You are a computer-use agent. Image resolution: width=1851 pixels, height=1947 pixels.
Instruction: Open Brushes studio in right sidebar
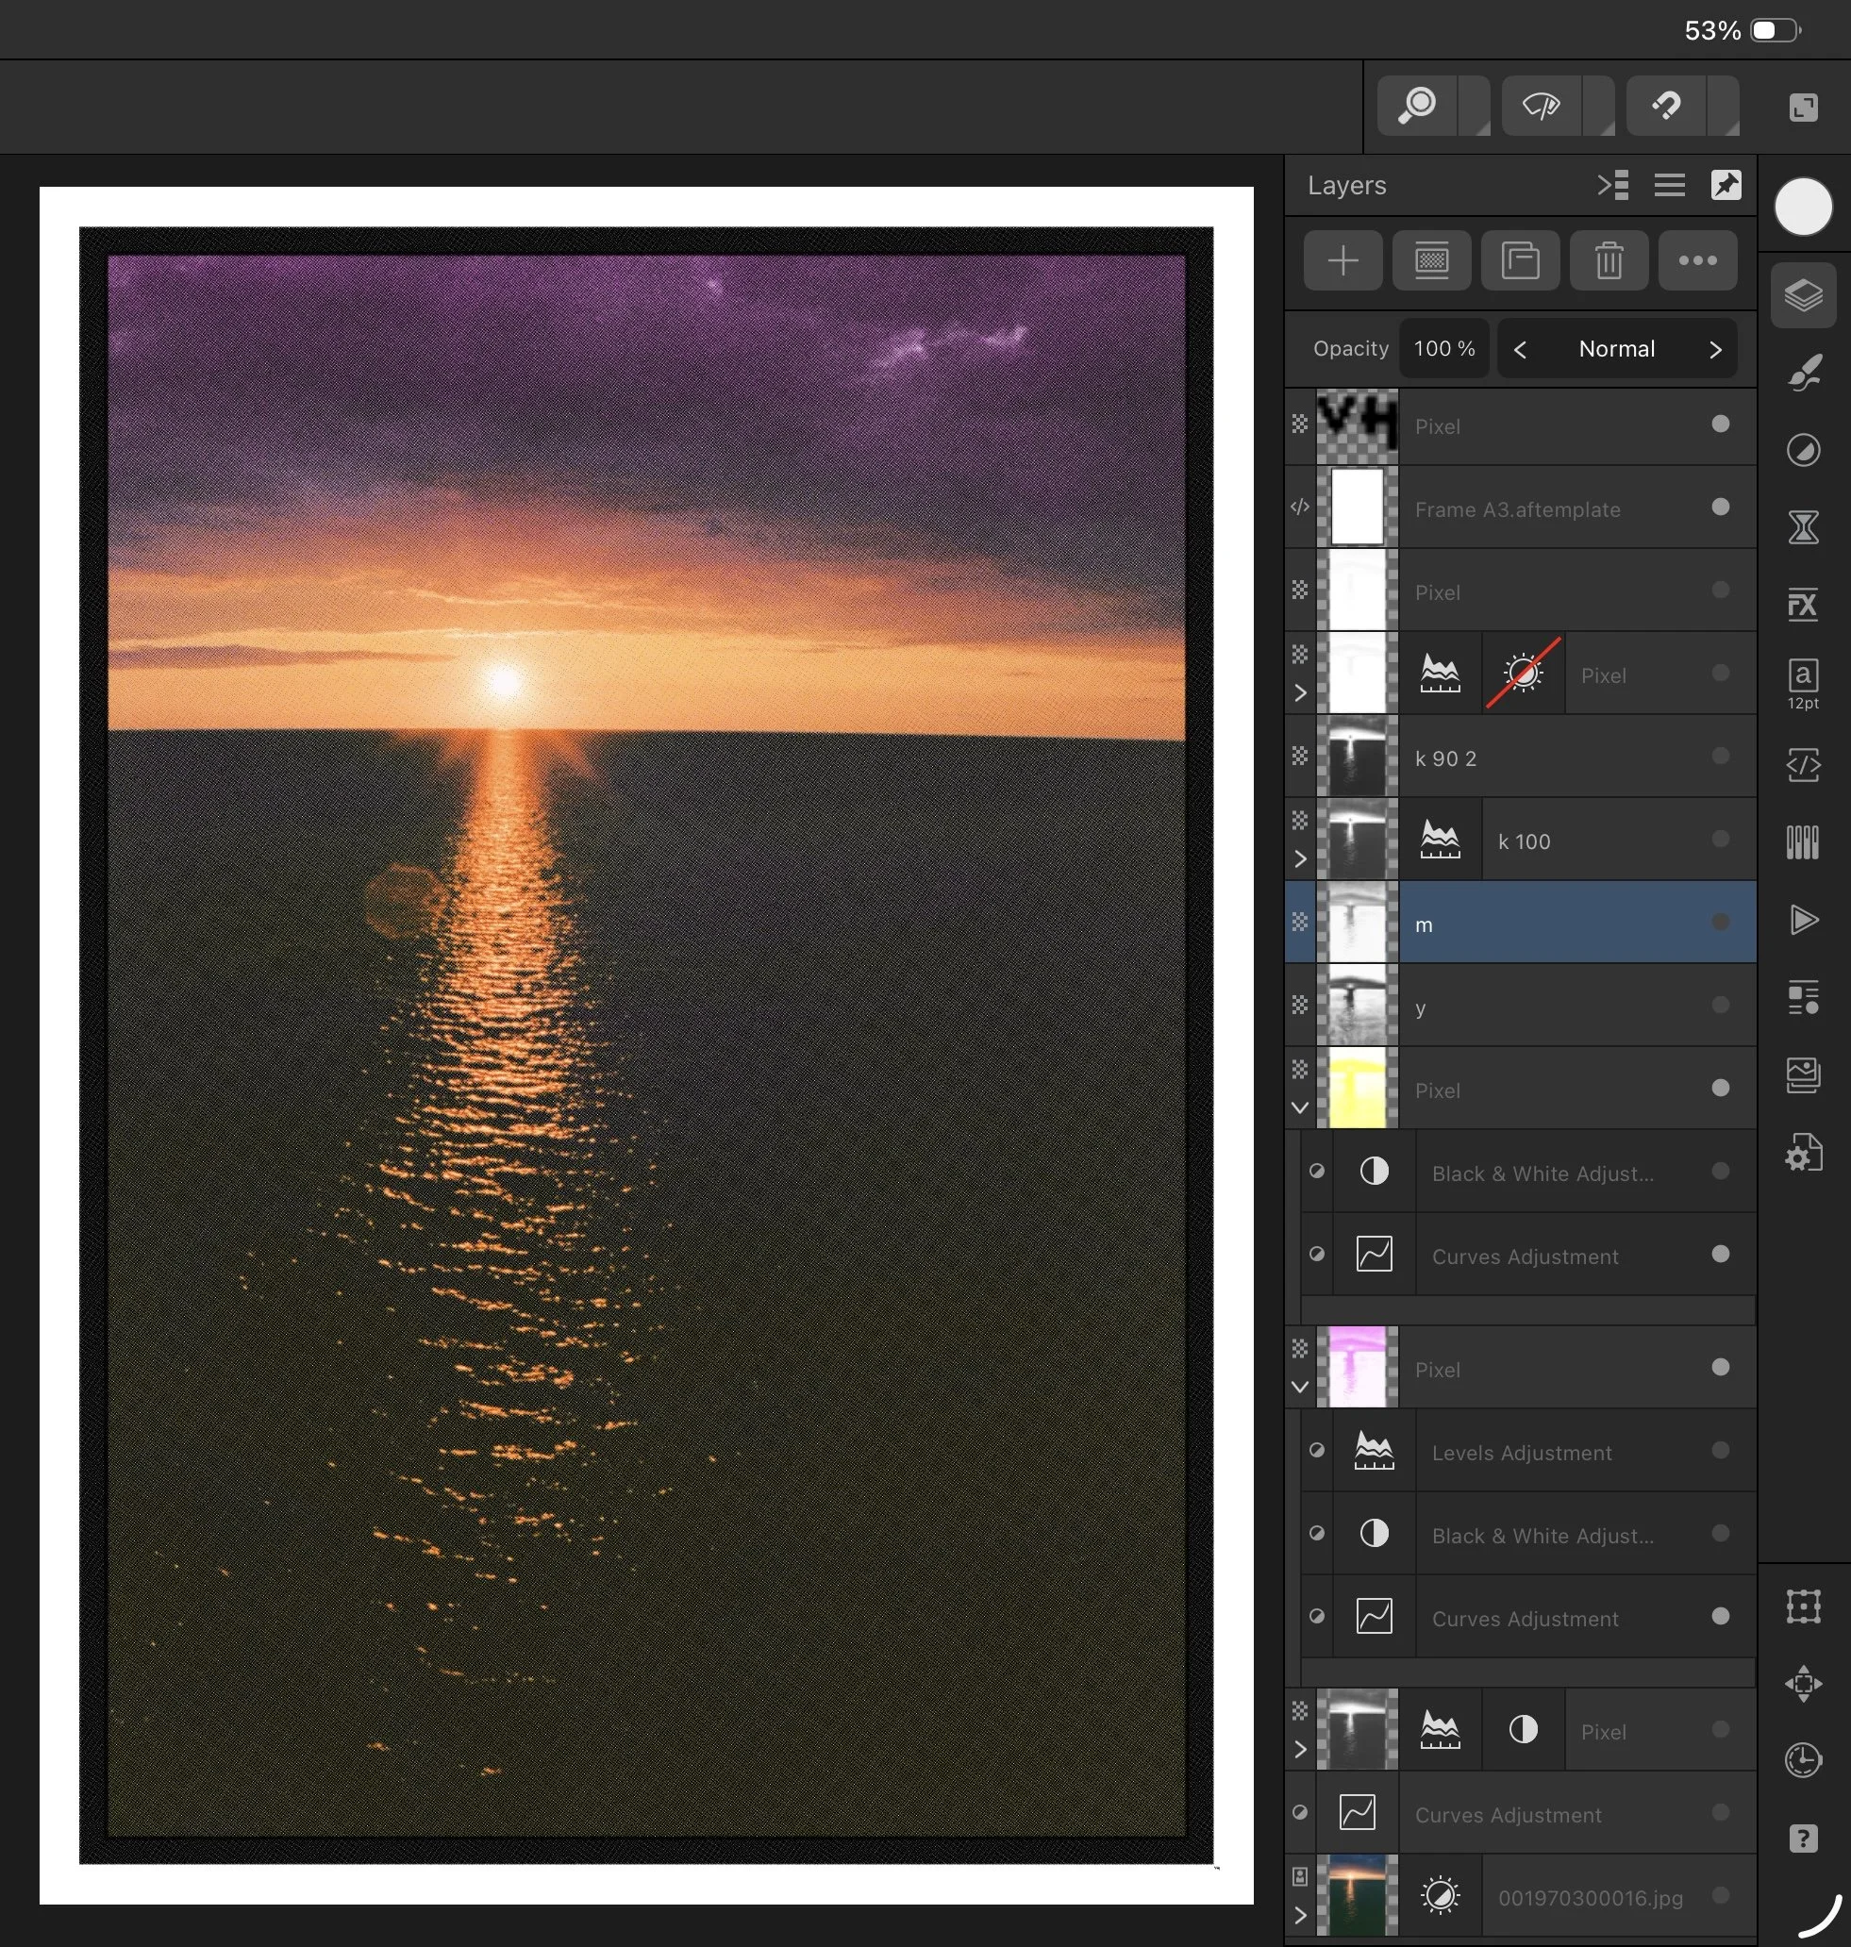click(x=1803, y=373)
